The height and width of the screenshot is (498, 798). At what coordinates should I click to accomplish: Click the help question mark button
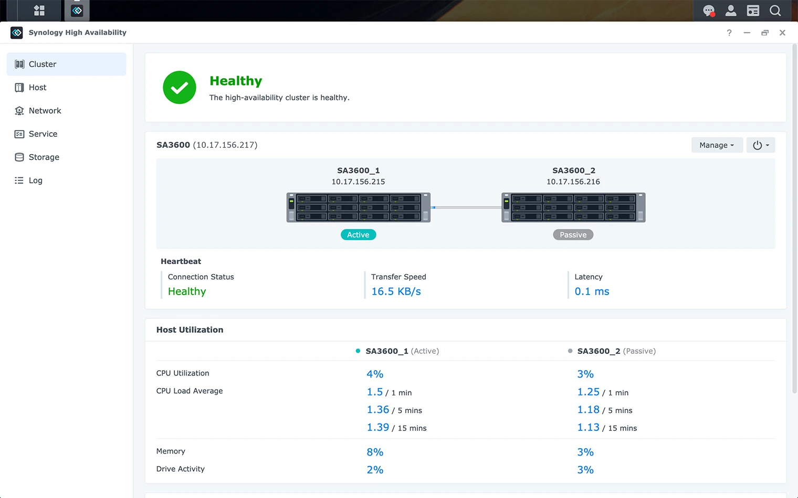pos(729,33)
